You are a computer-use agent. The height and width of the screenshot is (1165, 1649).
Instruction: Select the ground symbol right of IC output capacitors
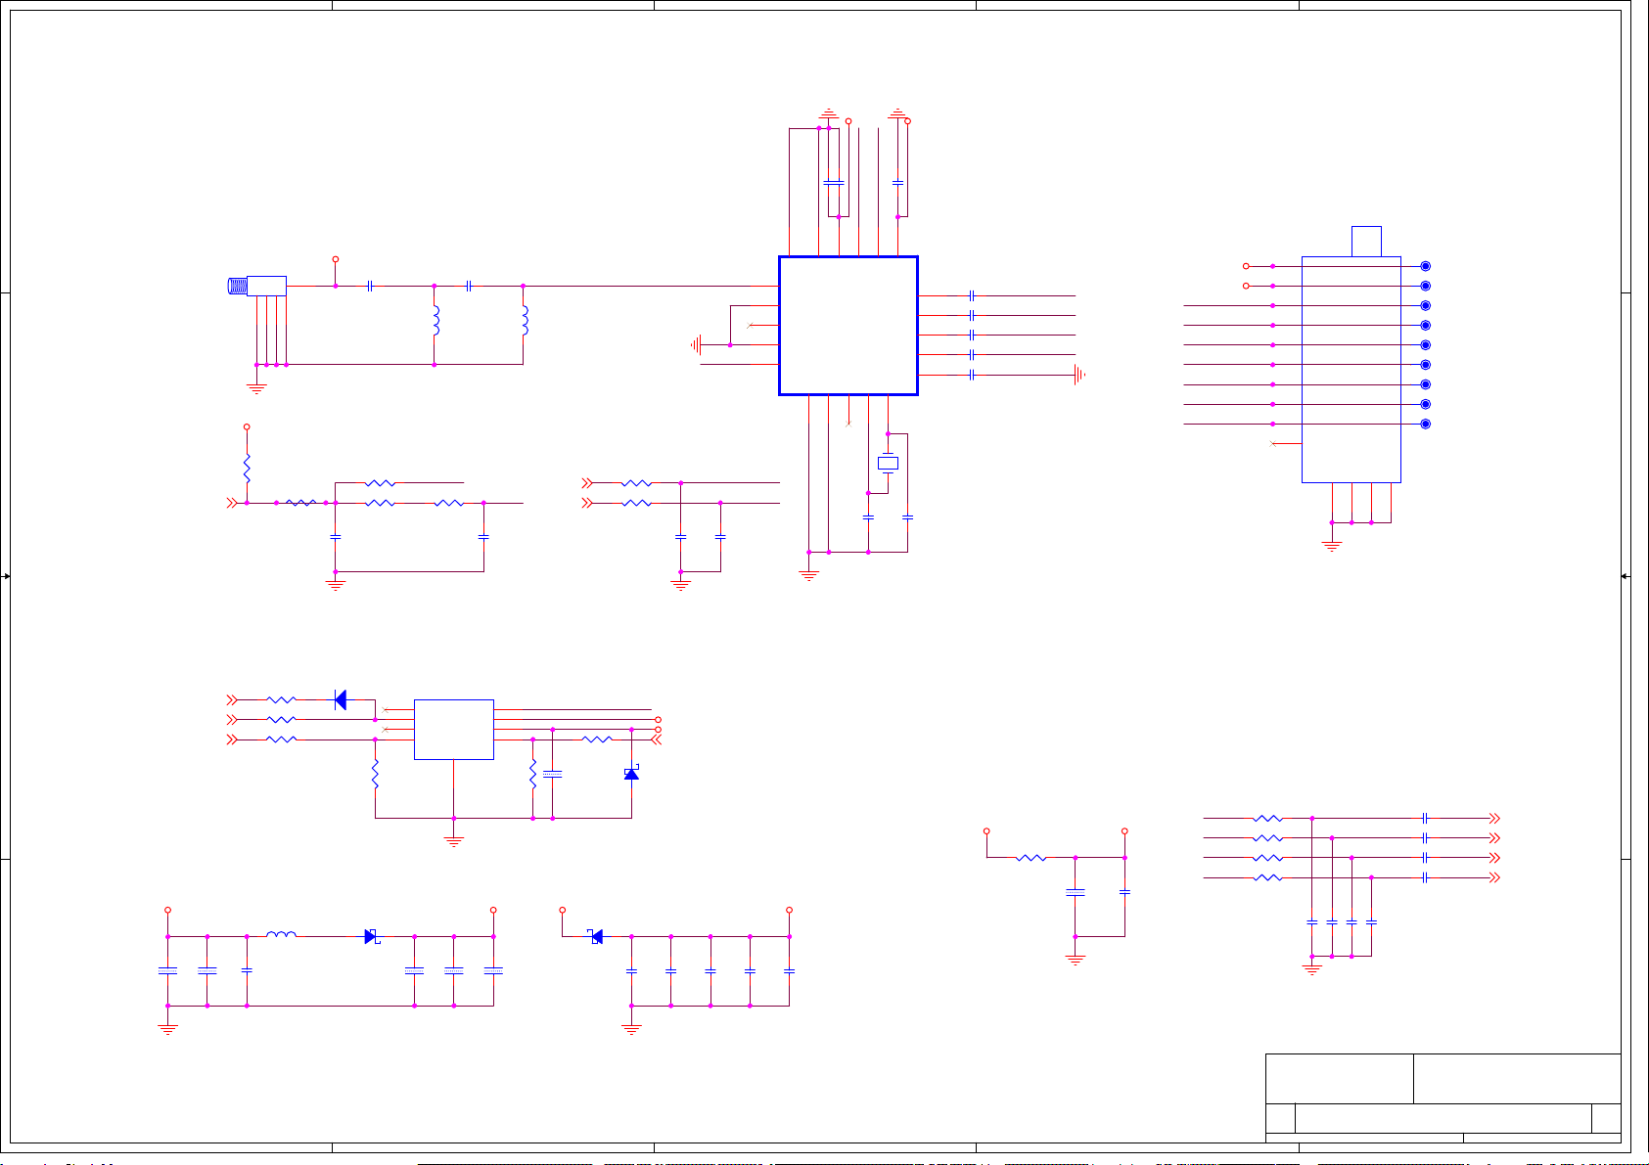click(1079, 375)
